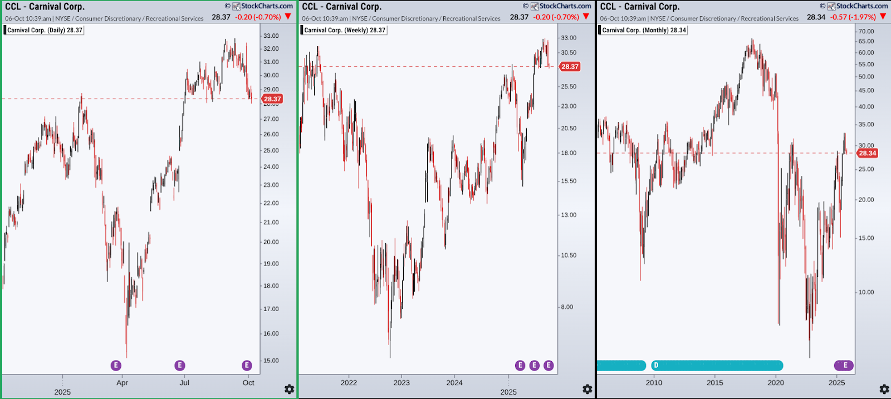Click the red down arrow in the Weekly header
The height and width of the screenshot is (399, 891).
pyautogui.click(x=586, y=17)
